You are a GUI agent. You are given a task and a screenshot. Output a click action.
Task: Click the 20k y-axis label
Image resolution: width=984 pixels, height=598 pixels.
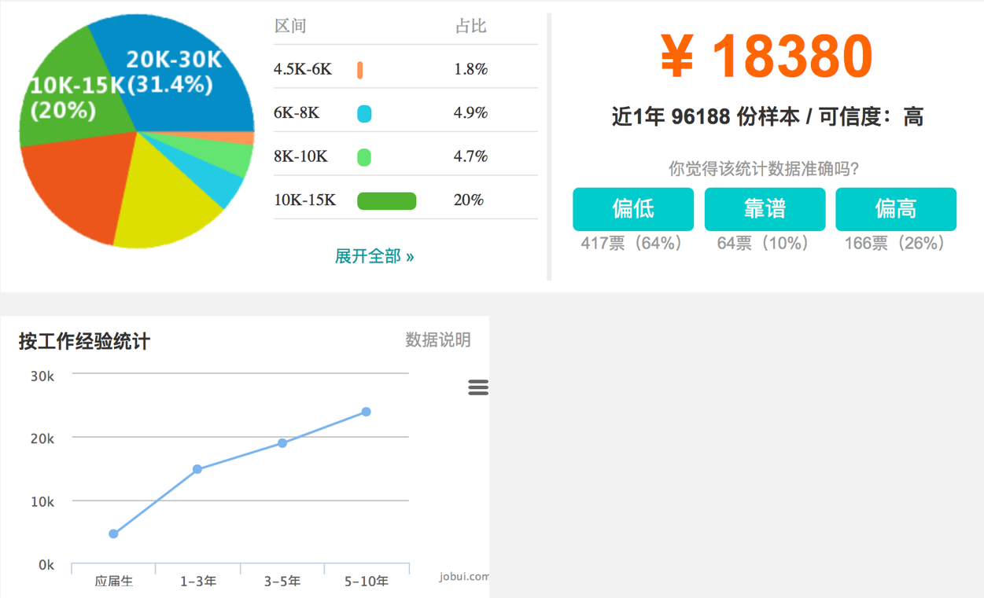42,438
